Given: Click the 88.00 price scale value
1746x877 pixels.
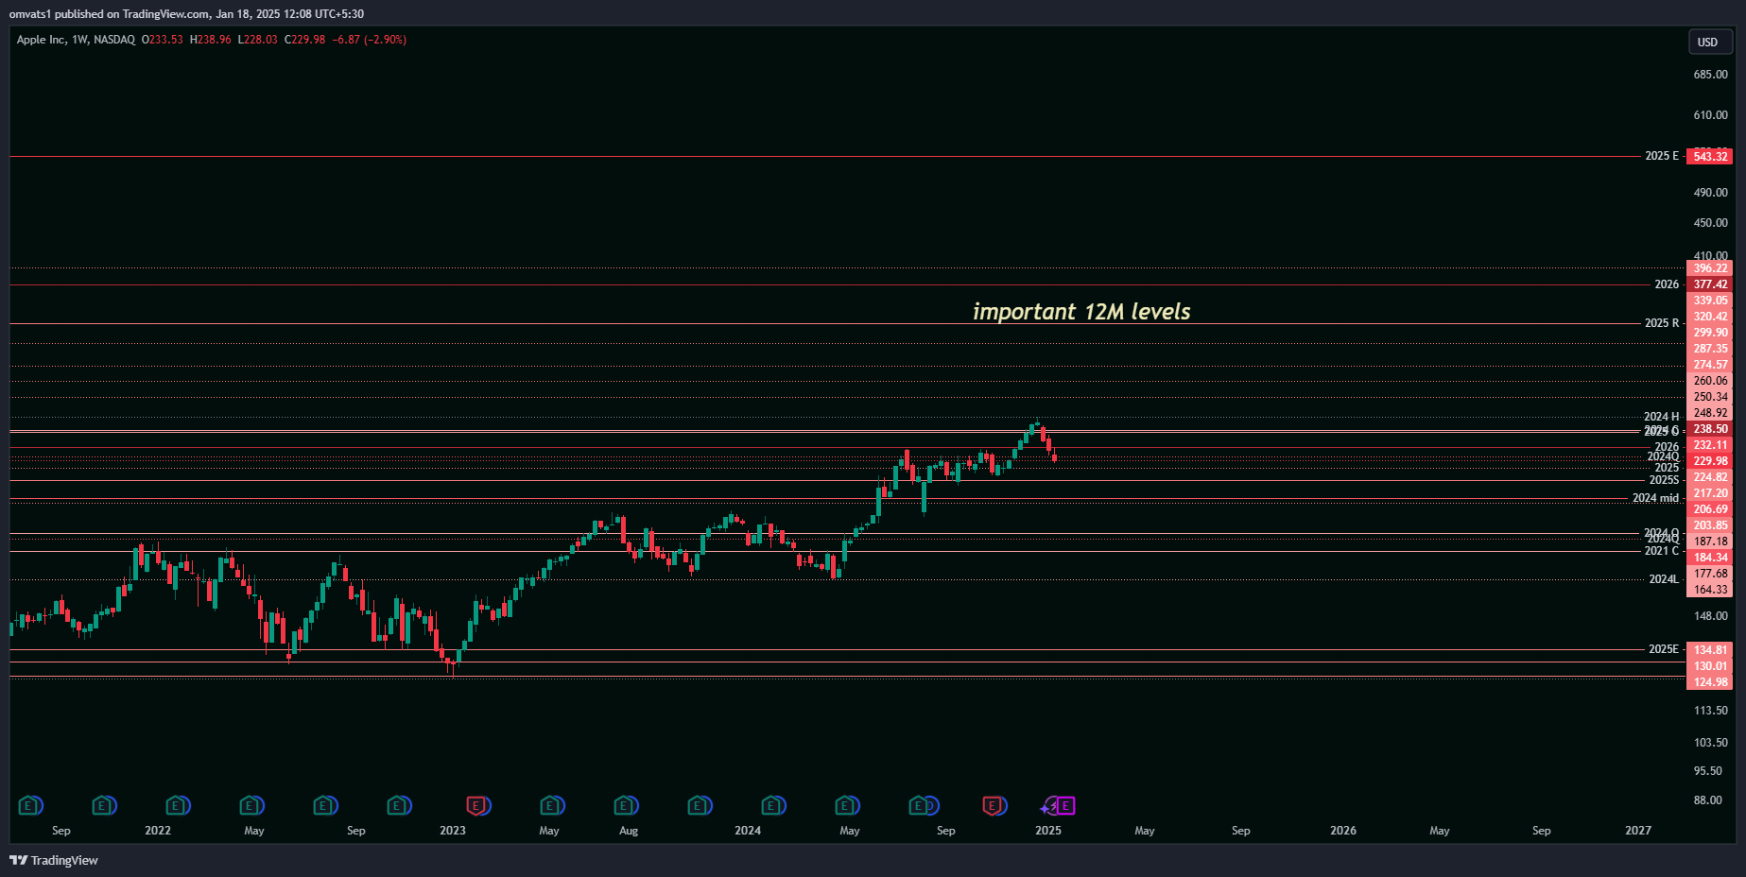Looking at the screenshot, I should pyautogui.click(x=1707, y=800).
